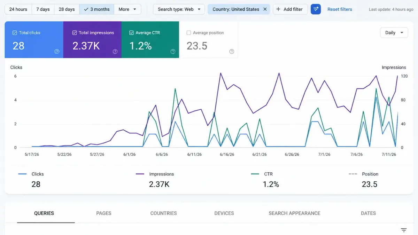Click the 28 value in Total clicks card
This screenshot has height=235, width=418.
(18, 46)
